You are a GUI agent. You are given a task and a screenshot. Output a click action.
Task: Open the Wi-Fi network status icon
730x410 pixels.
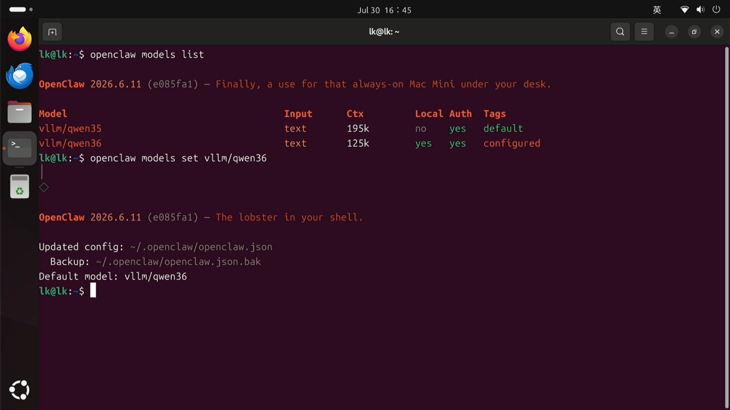pyautogui.click(x=684, y=10)
